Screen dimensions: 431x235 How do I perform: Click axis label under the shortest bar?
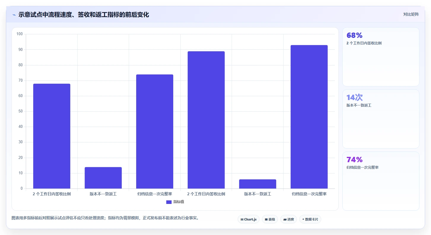[x=257, y=194]
